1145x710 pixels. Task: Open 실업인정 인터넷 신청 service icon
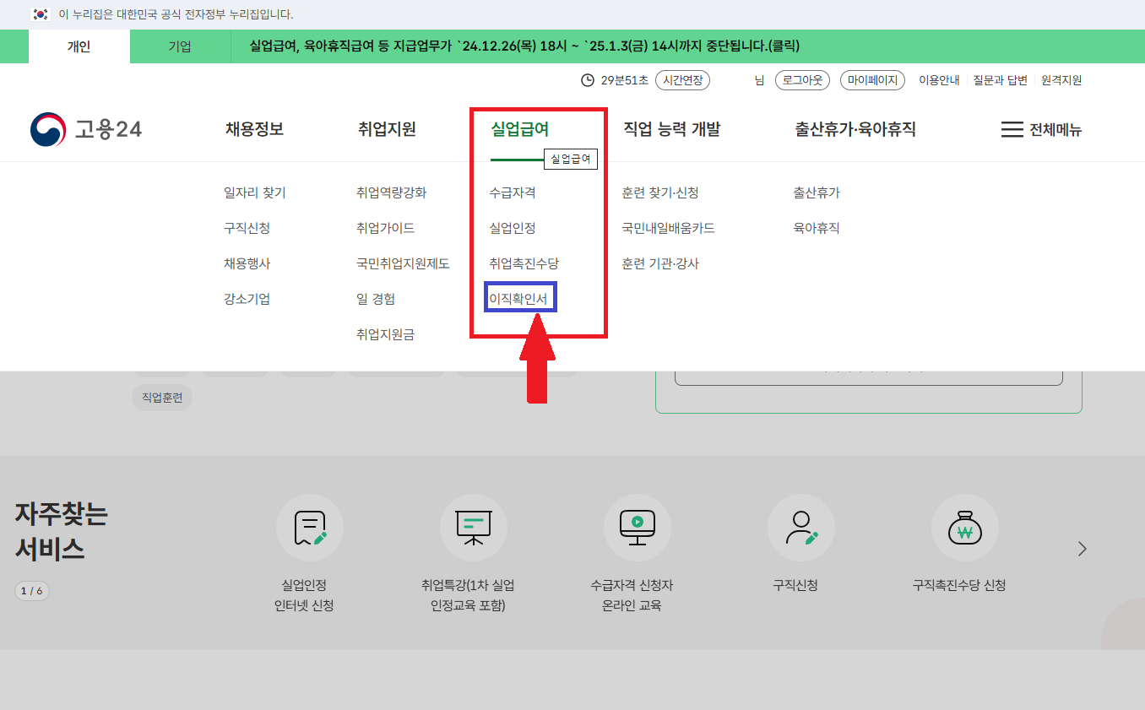(309, 528)
